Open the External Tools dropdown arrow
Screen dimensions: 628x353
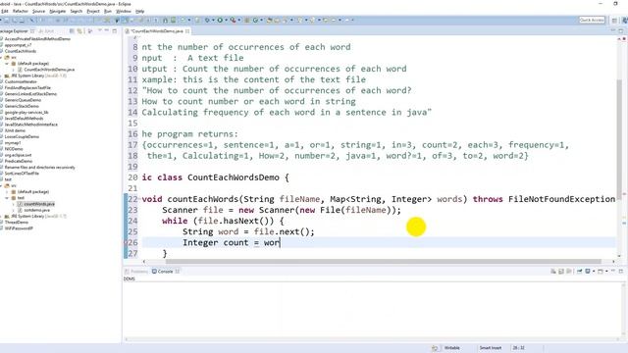tap(239, 20)
